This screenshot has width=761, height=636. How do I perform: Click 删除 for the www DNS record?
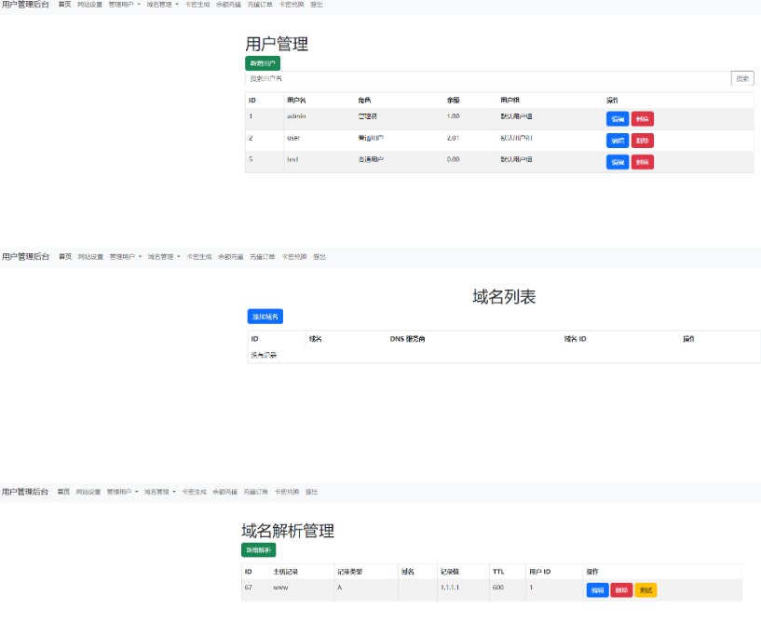(x=622, y=589)
